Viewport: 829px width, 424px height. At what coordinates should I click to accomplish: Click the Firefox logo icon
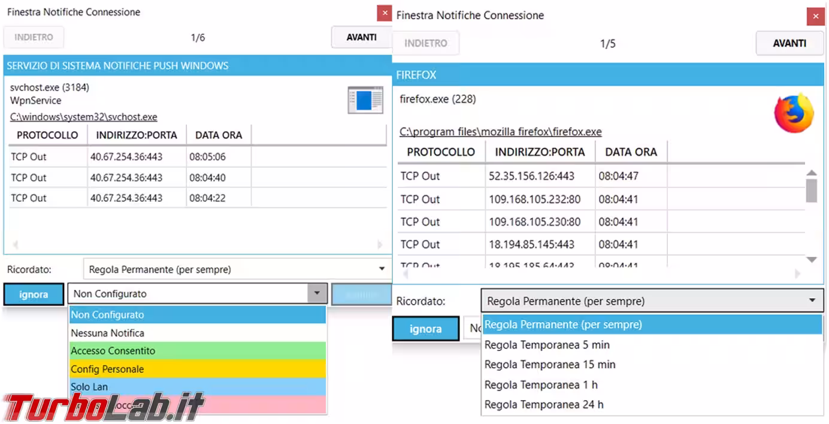(794, 113)
